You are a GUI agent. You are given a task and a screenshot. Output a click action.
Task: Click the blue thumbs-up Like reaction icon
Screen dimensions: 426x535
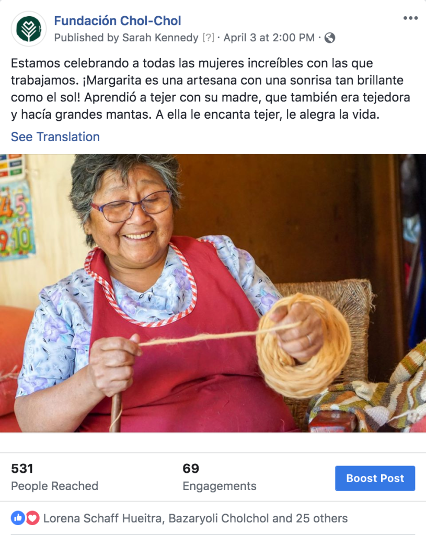[x=18, y=518]
